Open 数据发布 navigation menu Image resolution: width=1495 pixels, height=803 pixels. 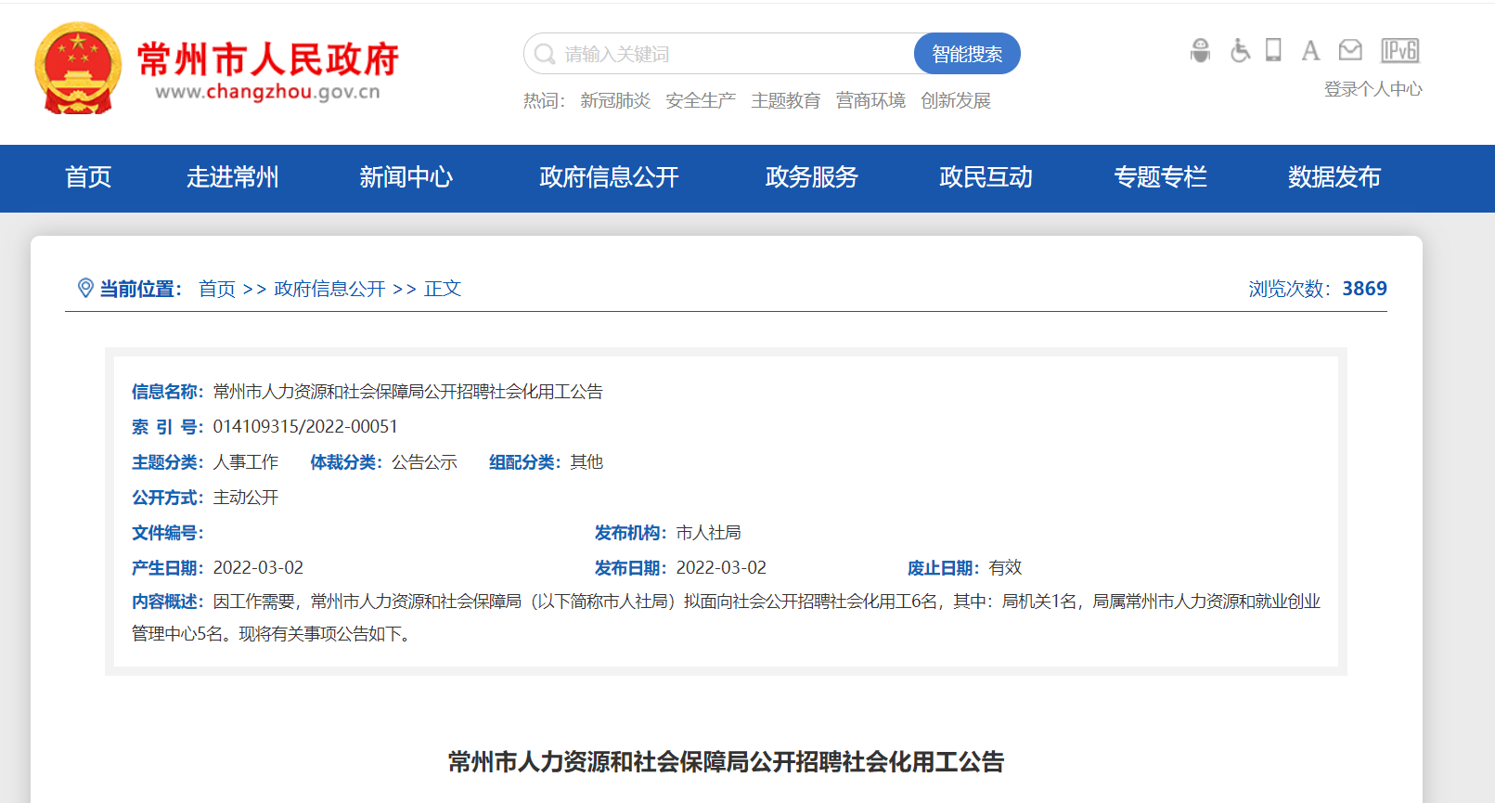[x=1334, y=177]
